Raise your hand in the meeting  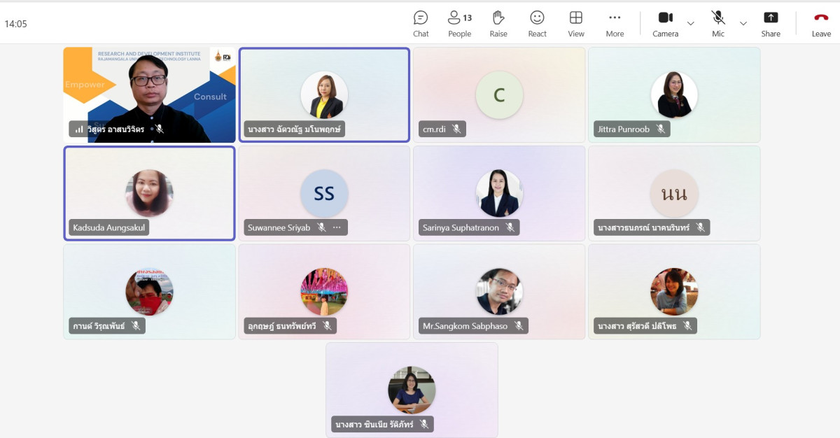[x=498, y=23]
